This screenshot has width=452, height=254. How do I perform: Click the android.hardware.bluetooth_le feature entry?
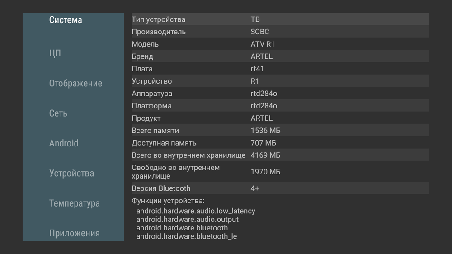point(186,236)
